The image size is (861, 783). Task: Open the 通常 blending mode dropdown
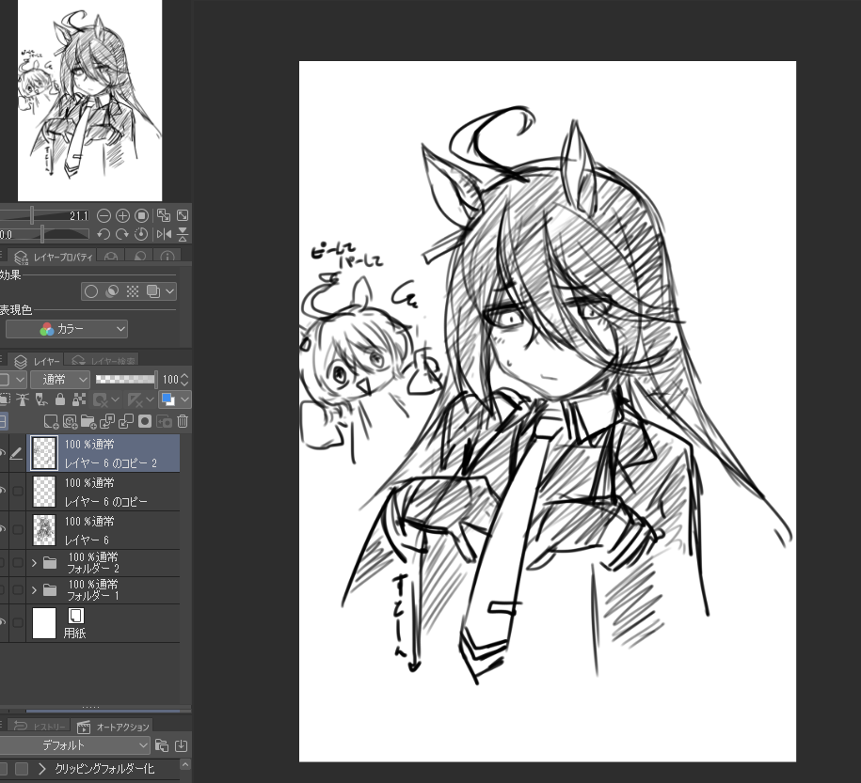(60, 380)
